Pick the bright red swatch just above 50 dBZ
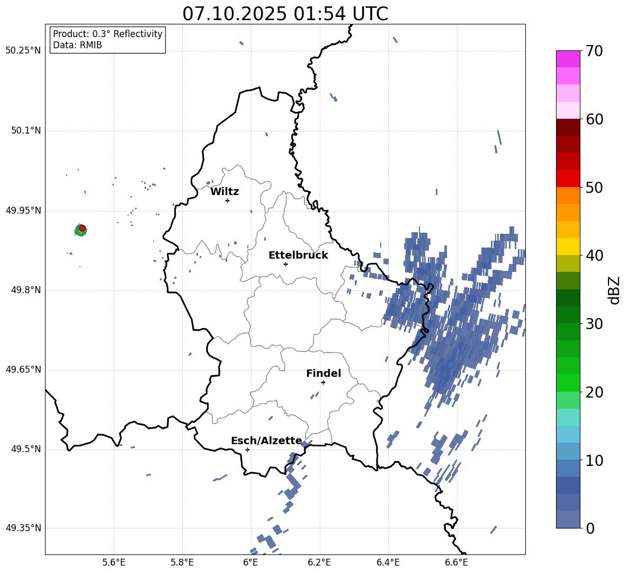Screen dimensions: 627x573 [x=568, y=179]
